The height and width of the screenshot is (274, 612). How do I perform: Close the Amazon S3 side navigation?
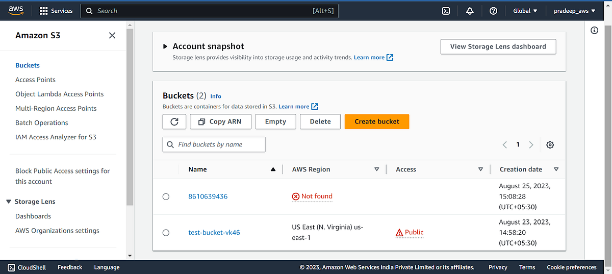[x=112, y=35]
